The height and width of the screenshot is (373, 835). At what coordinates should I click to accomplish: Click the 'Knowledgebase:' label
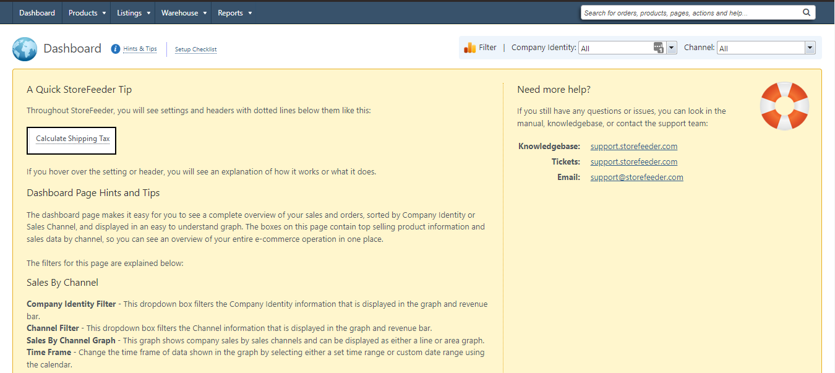coord(549,147)
